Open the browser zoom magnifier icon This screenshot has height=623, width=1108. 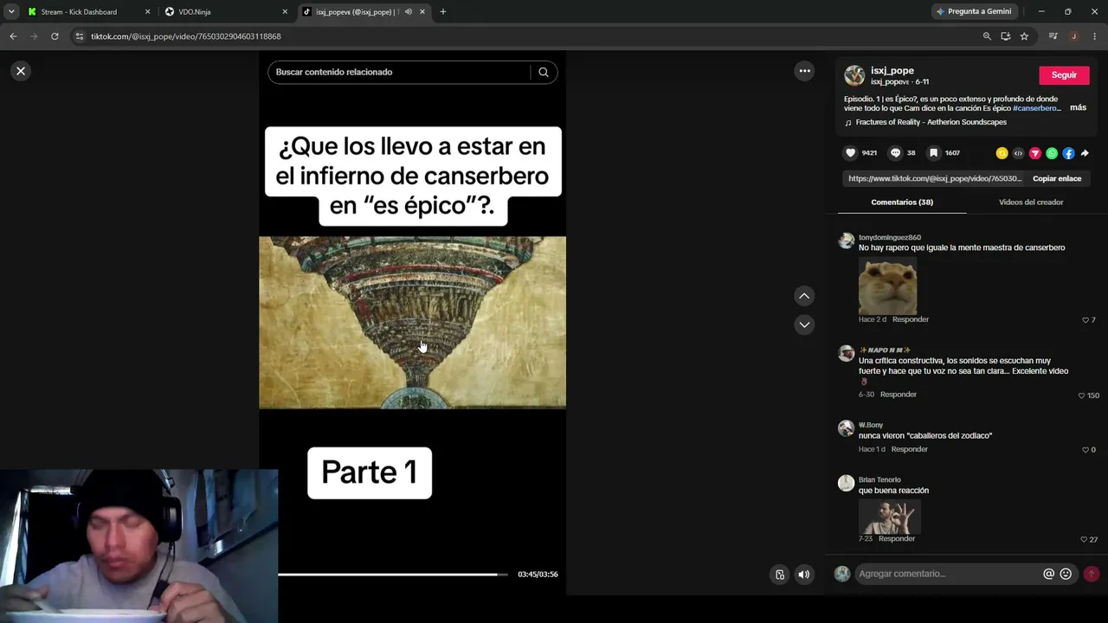987,36
